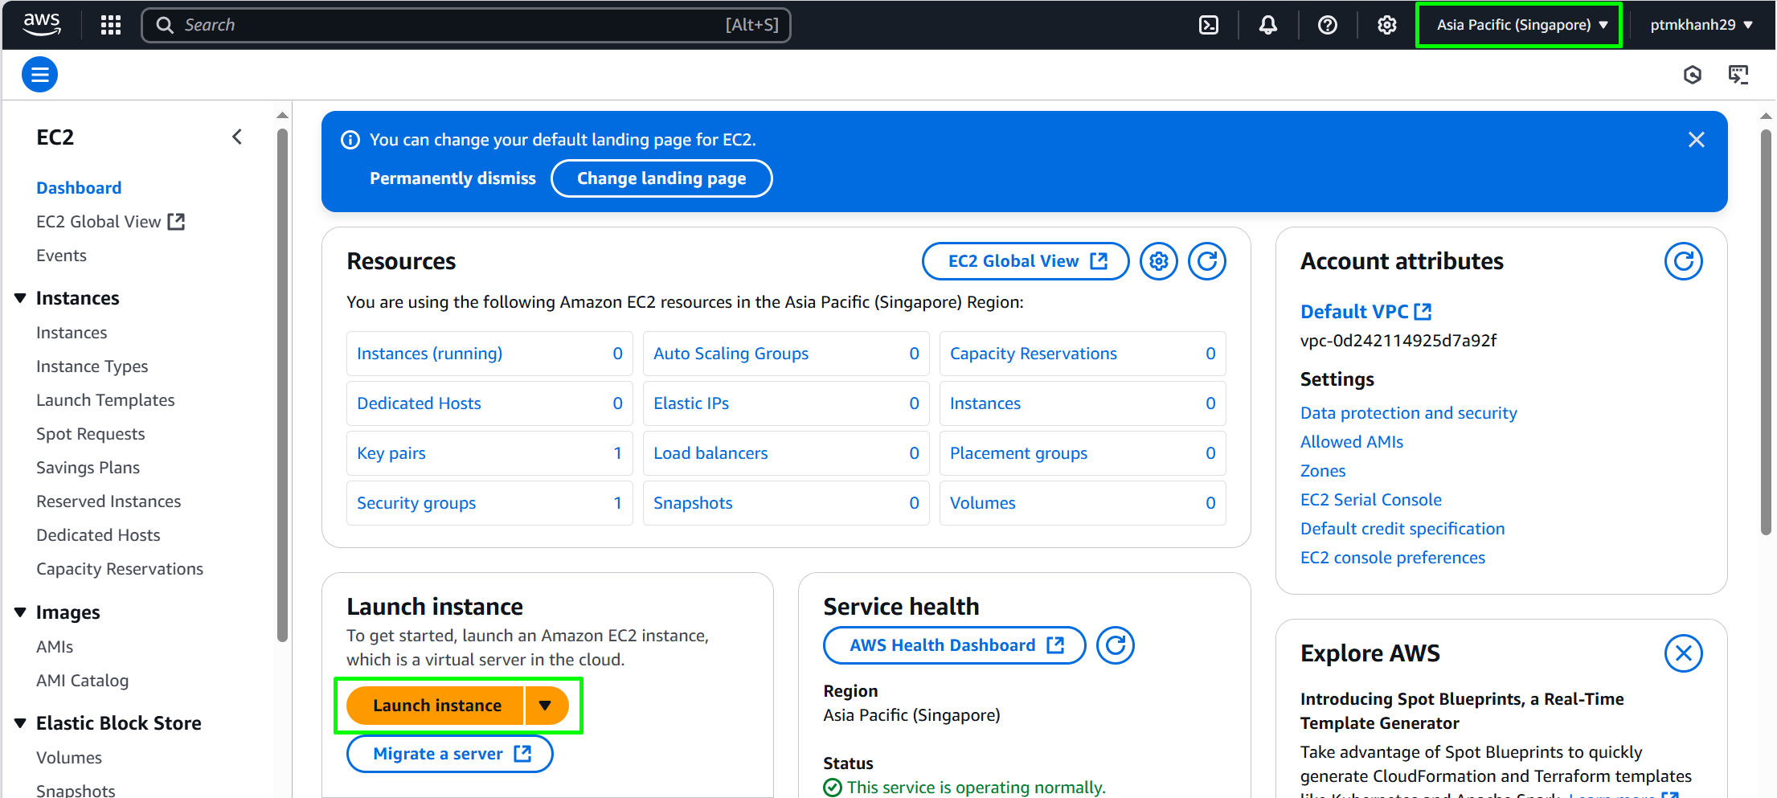Open Default credit specification link
1777x798 pixels.
coord(1402,529)
